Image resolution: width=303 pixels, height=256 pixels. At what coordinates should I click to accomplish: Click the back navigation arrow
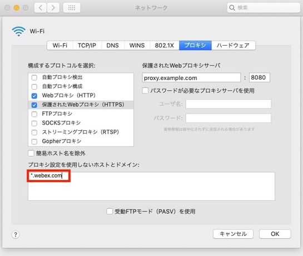click(41, 8)
